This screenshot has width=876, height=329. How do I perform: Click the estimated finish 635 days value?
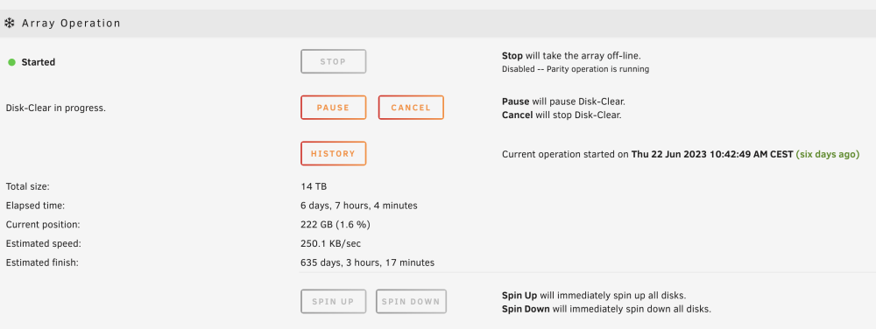coord(367,262)
